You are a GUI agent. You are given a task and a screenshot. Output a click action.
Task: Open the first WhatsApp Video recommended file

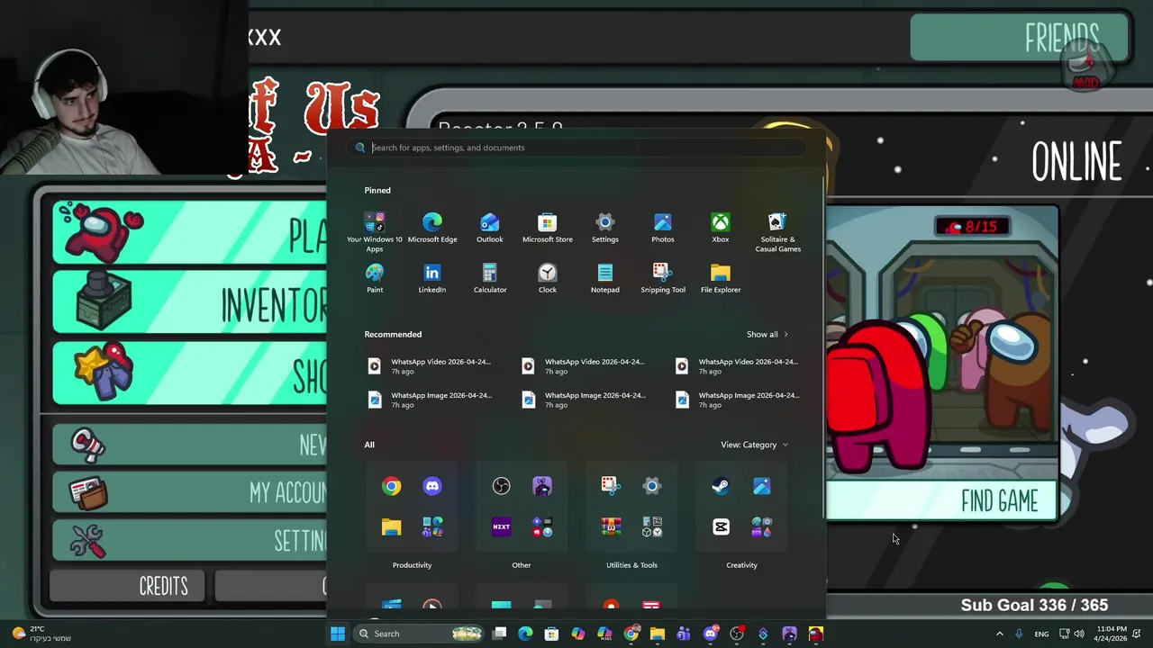click(429, 366)
